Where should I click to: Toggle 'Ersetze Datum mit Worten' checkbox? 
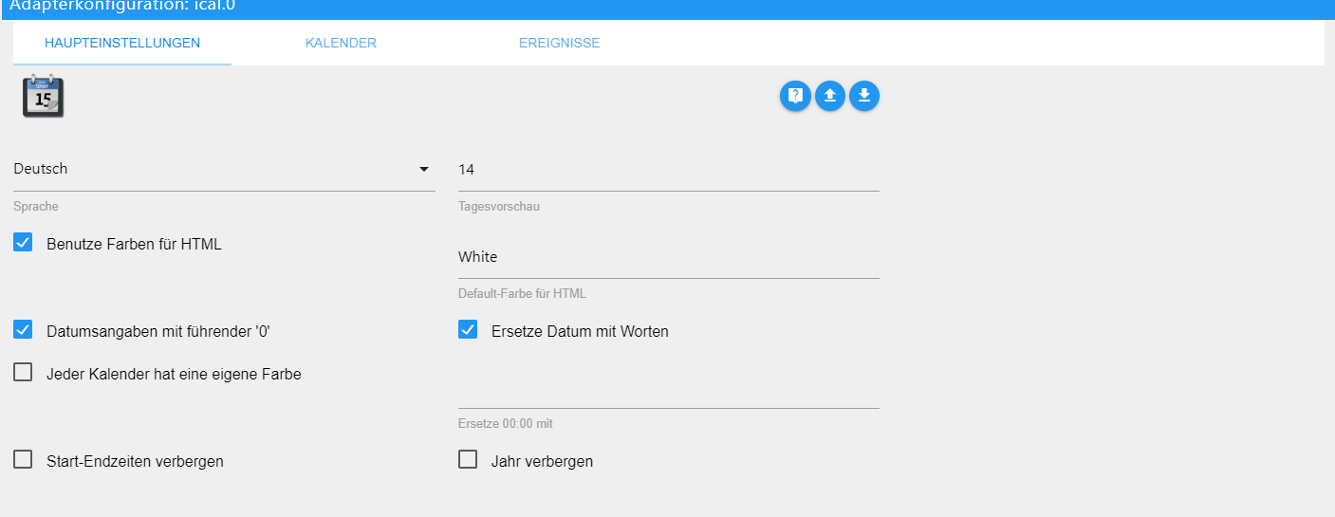[x=468, y=330]
